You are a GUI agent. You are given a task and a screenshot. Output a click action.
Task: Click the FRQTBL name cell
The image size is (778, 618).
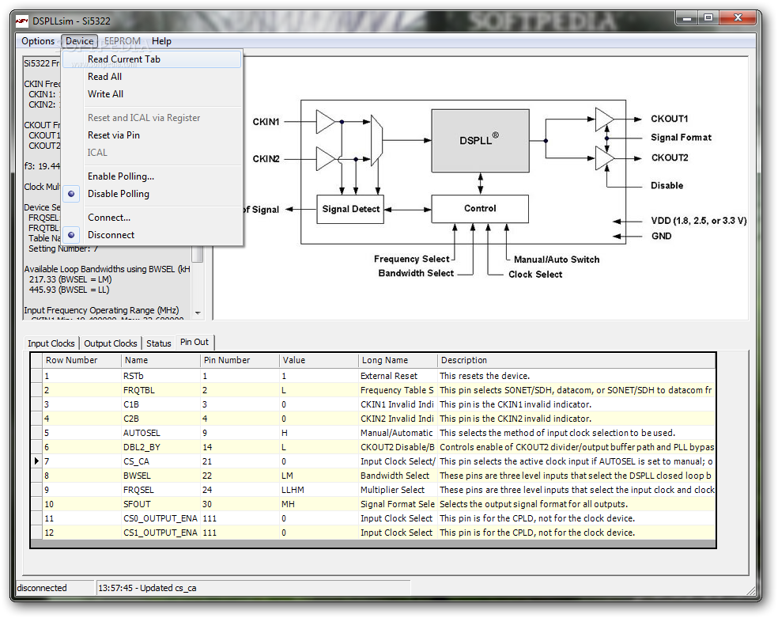click(161, 390)
